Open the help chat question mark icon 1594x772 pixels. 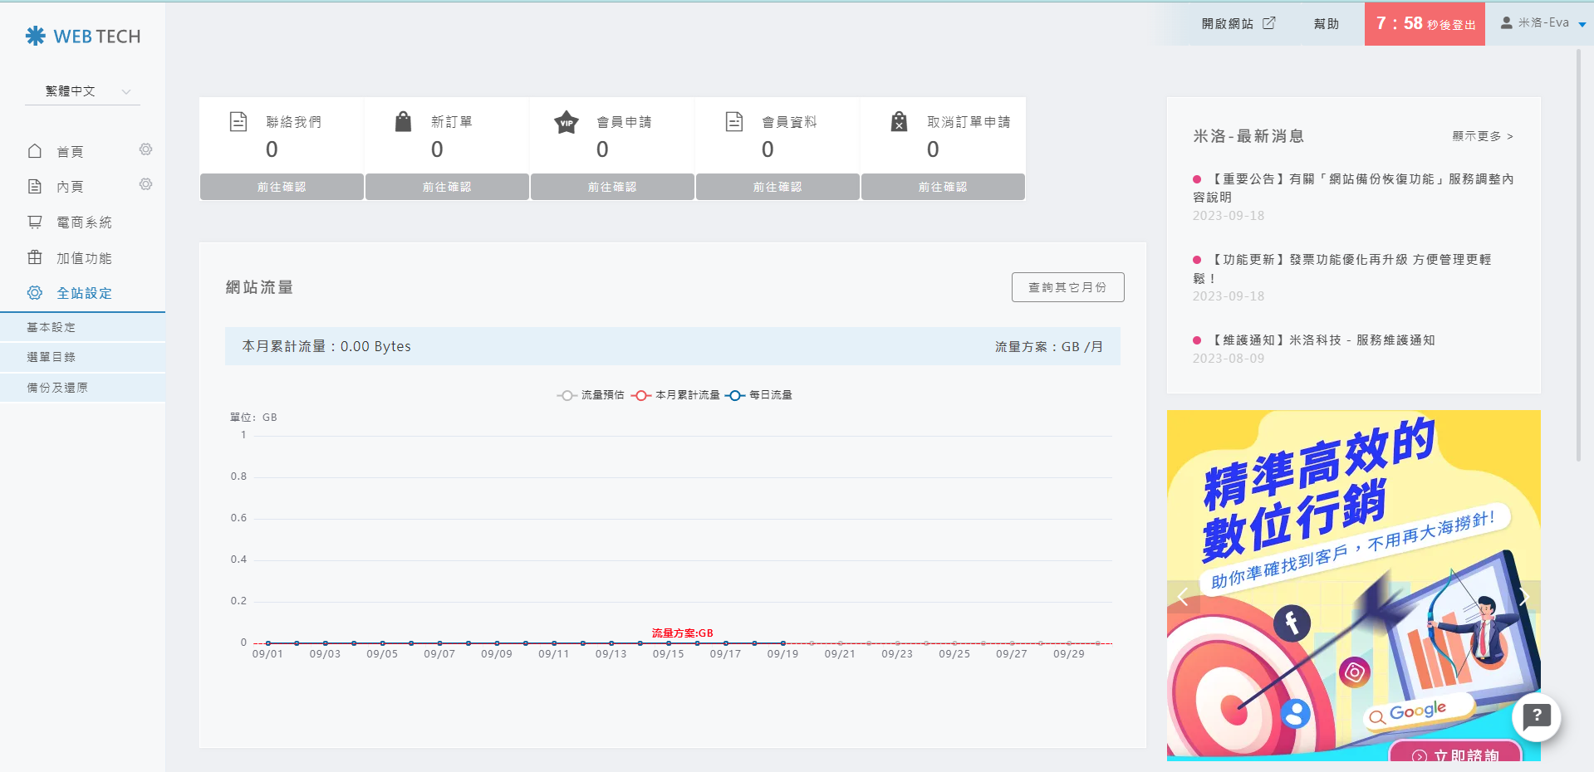1536,716
